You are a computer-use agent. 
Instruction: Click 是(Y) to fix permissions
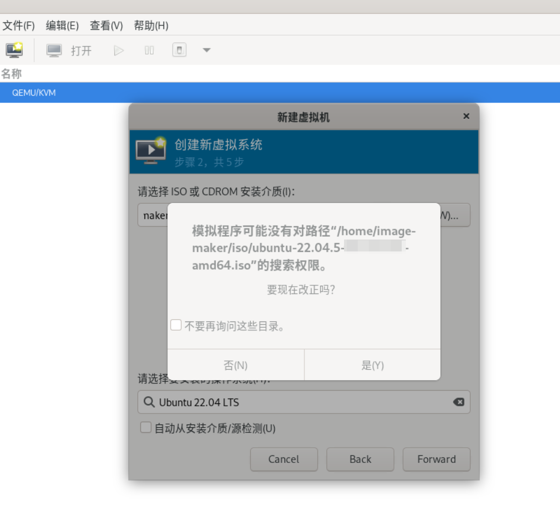pos(372,365)
